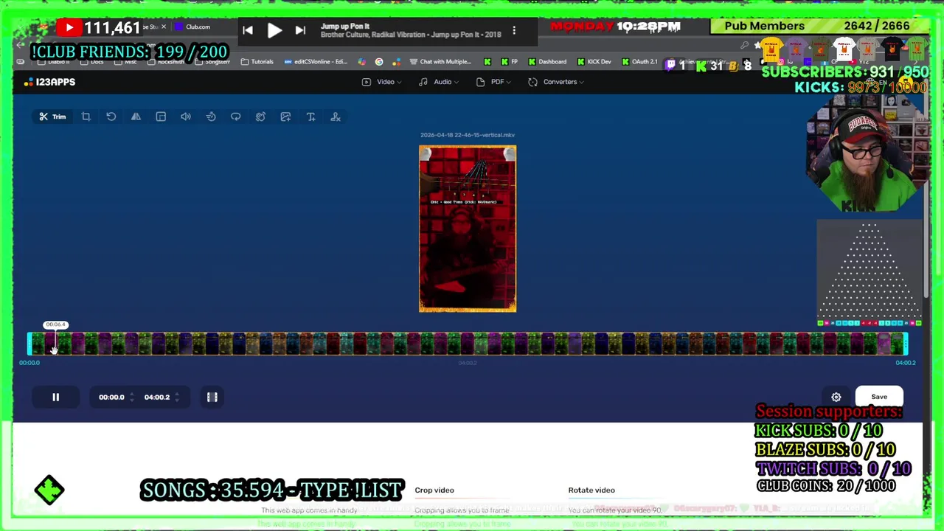Skip to next track in media overlay
This screenshot has width=944, height=531.
[300, 30]
